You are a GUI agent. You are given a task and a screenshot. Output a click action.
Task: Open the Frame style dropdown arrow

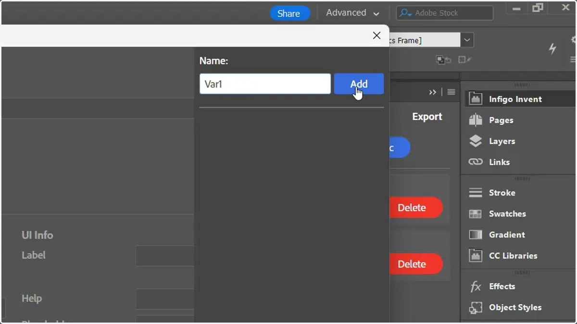pyautogui.click(x=467, y=40)
